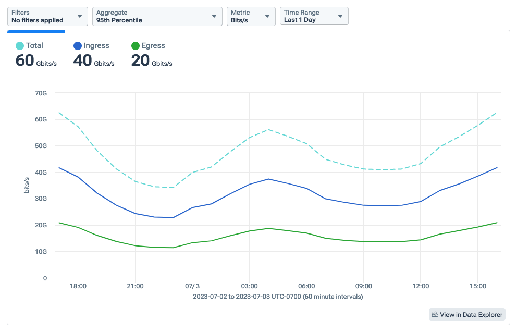Click the caret arrow in the Filters box
Screen dimensions: 517x332
coord(80,17)
